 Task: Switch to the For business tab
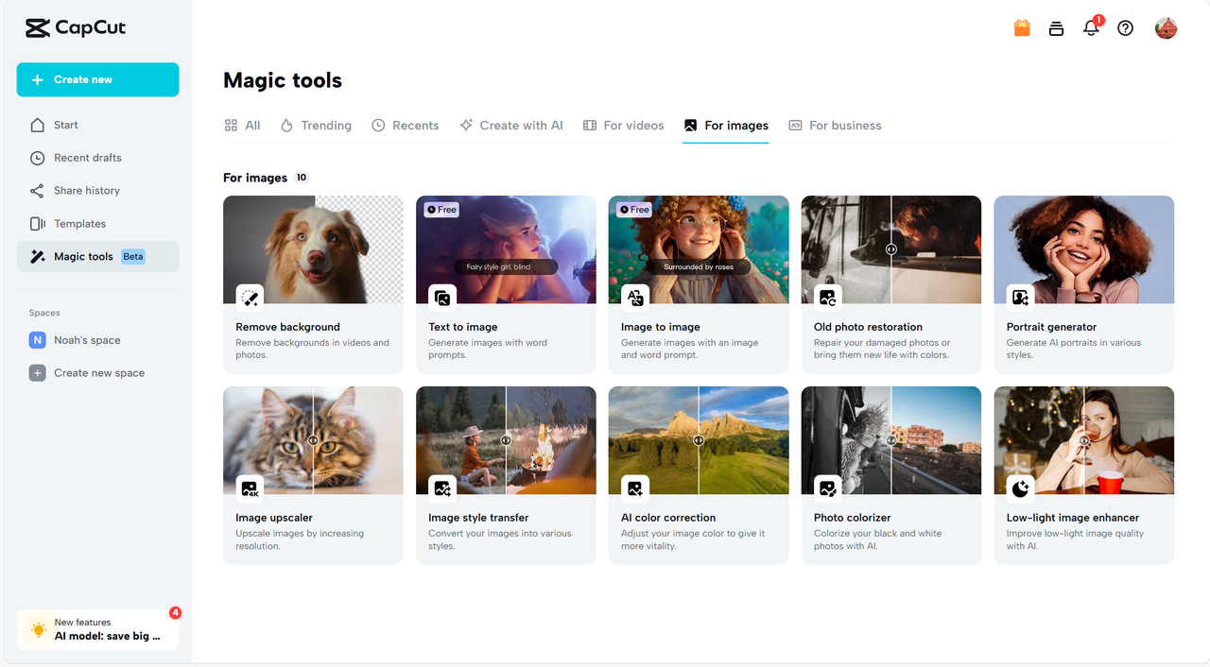point(835,126)
